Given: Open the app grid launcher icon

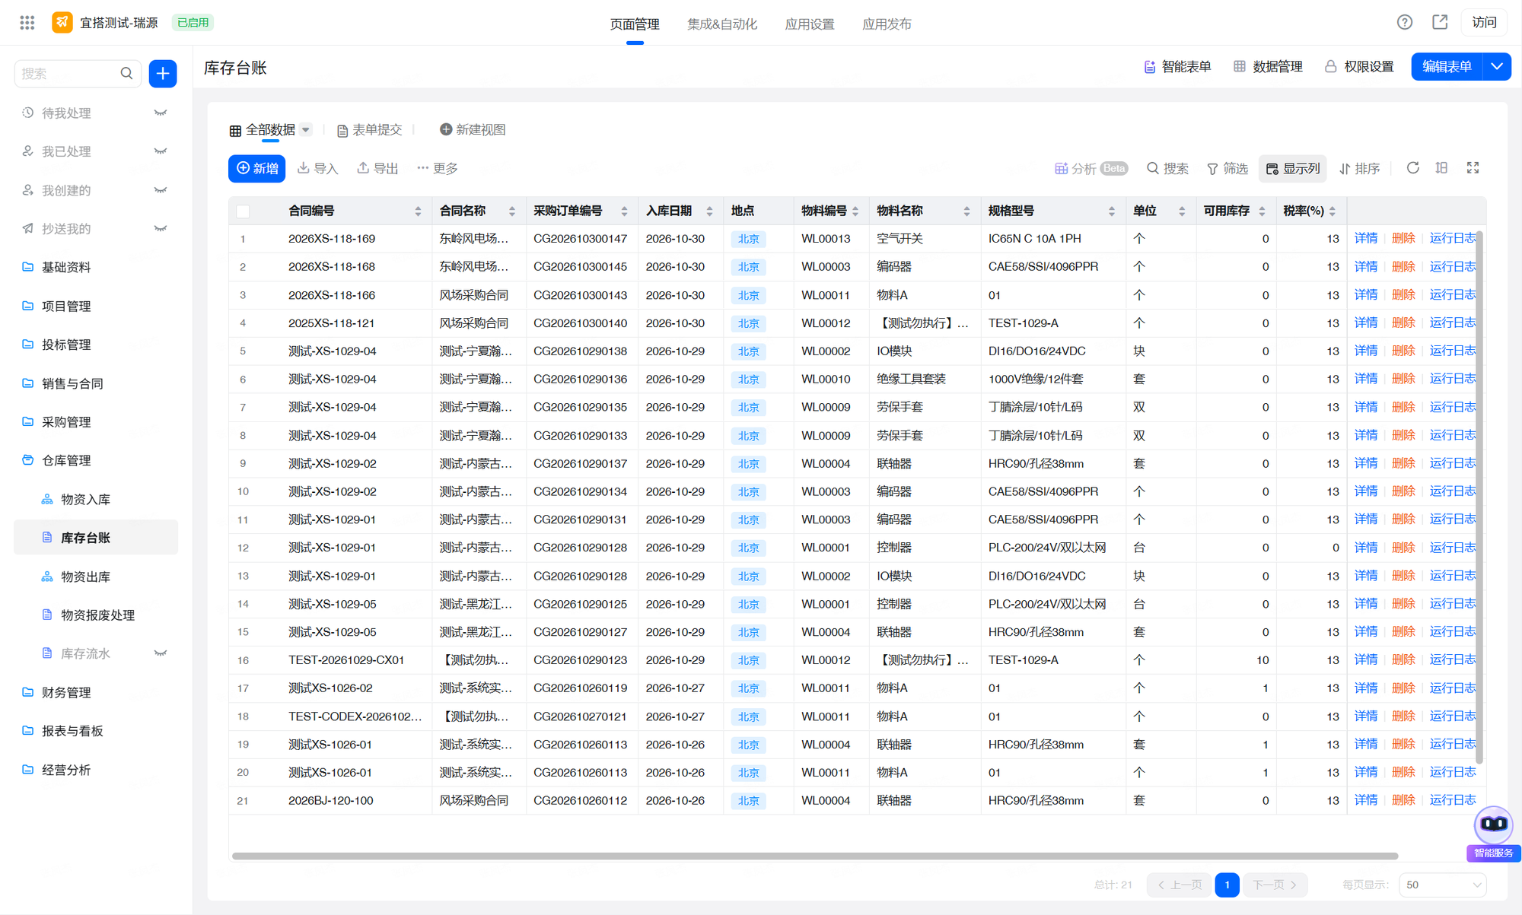Looking at the screenshot, I should pyautogui.click(x=27, y=23).
